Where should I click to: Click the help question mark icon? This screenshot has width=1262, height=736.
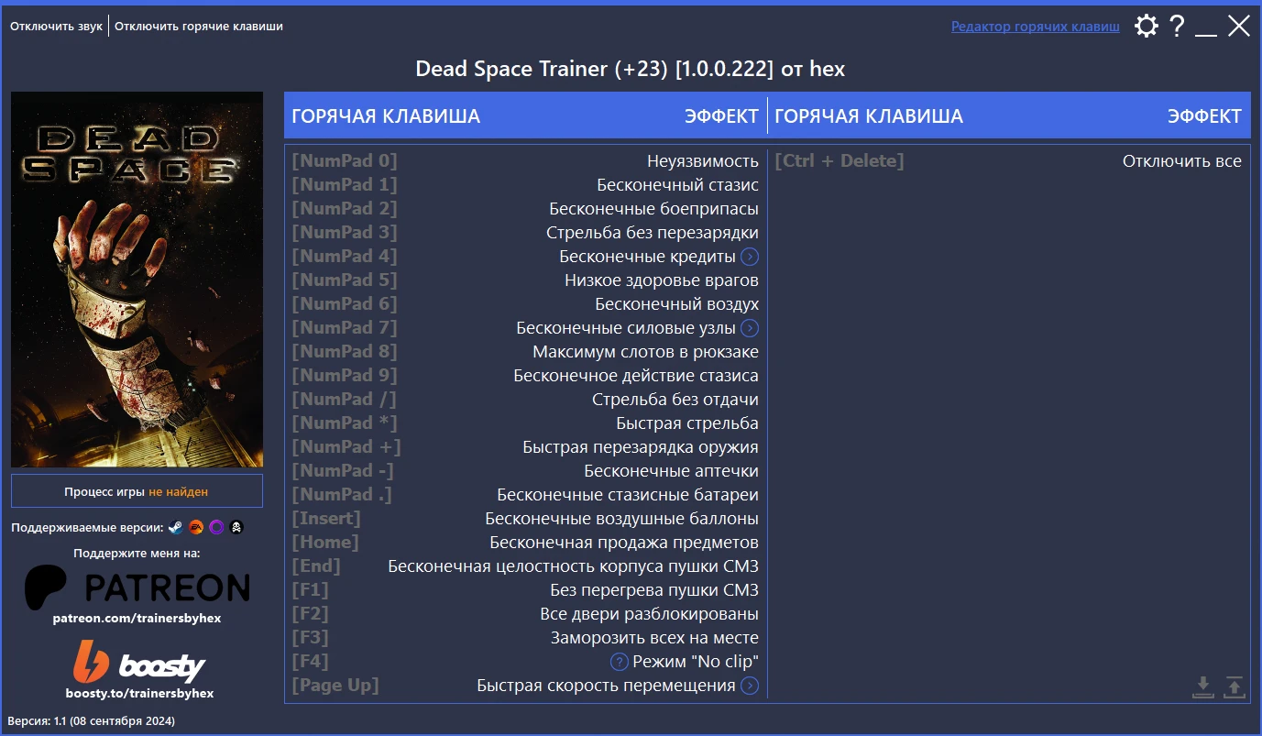(x=1178, y=26)
